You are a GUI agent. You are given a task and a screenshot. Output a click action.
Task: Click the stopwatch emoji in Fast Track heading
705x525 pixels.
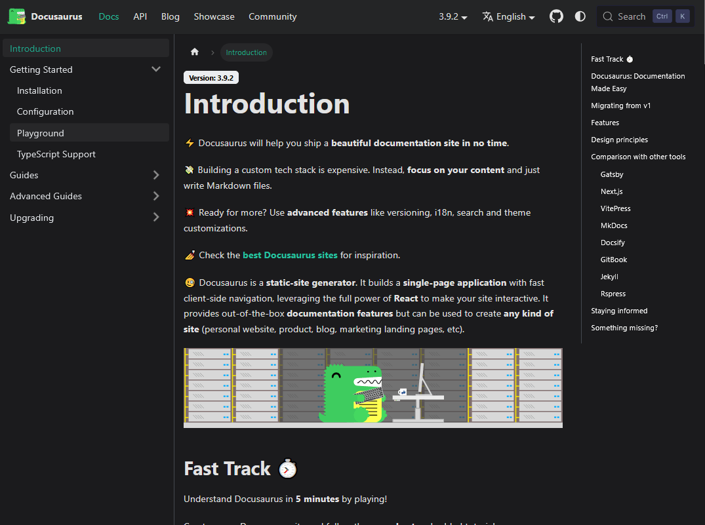pos(287,468)
